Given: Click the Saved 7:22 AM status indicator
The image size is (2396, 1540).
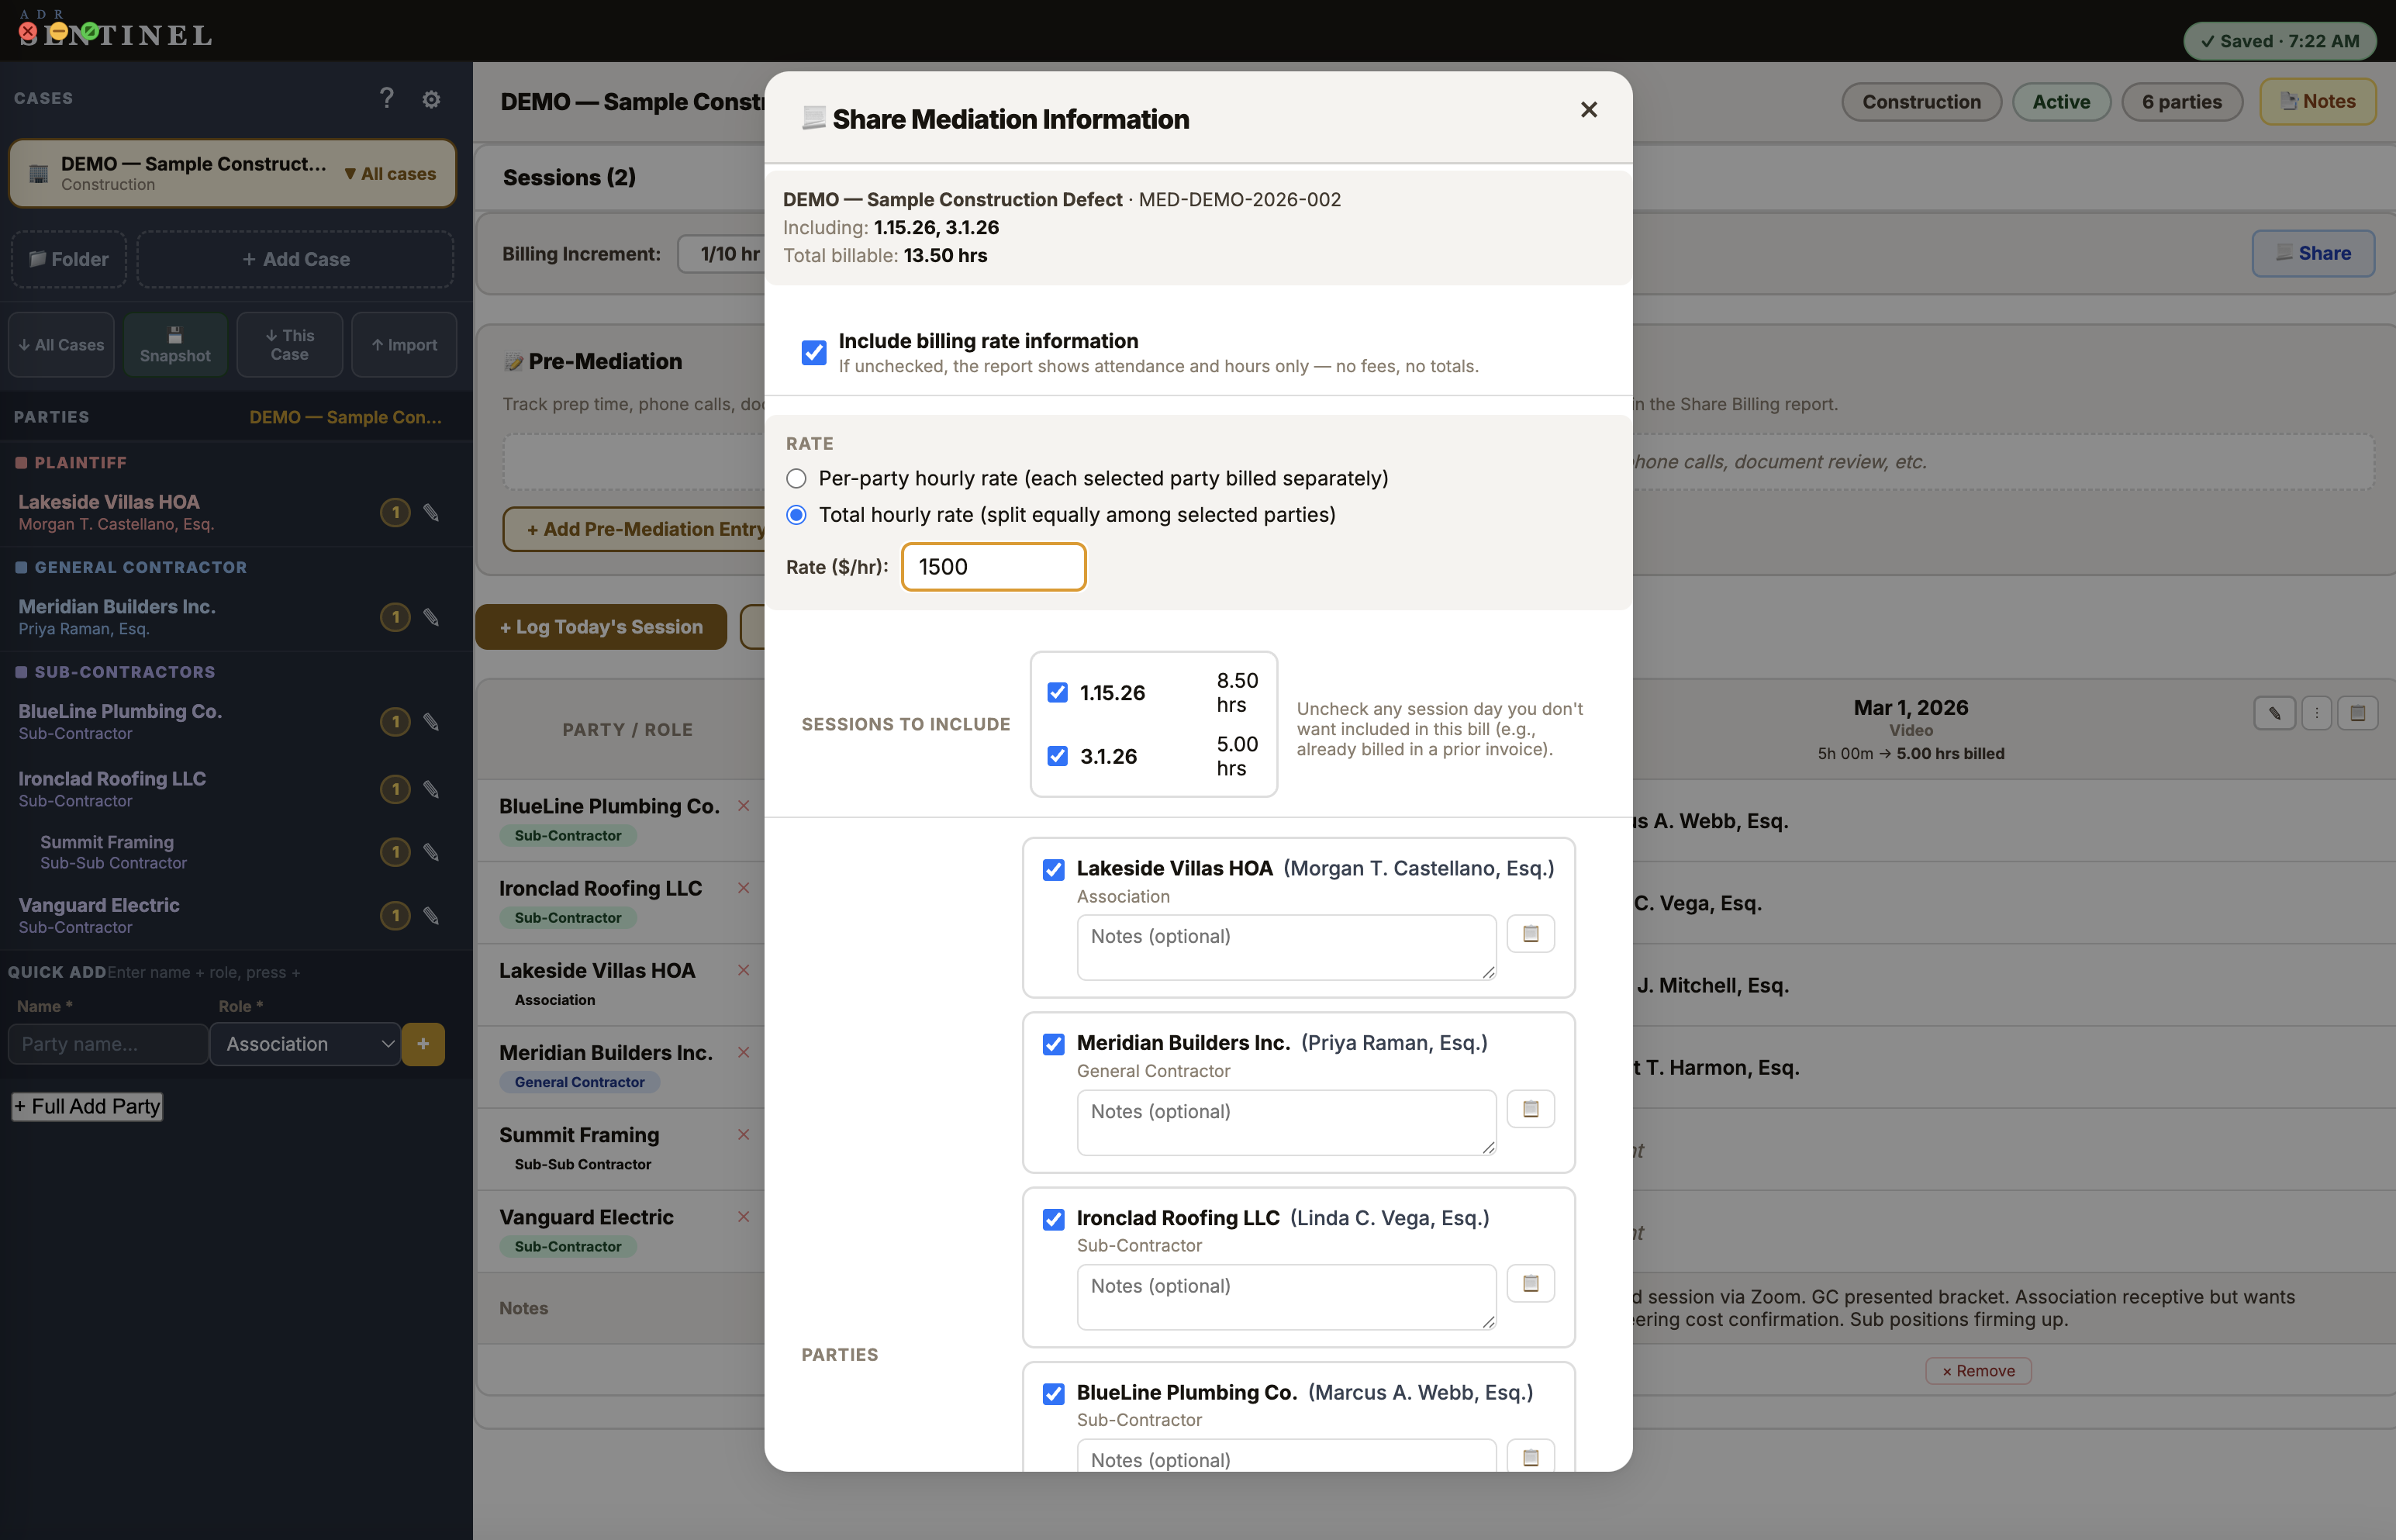Looking at the screenshot, I should tap(2279, 41).
